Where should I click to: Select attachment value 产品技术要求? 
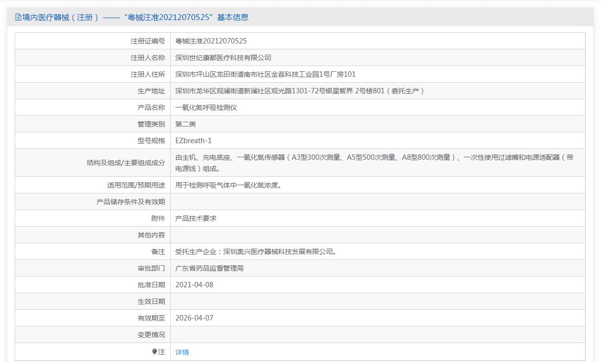click(196, 218)
